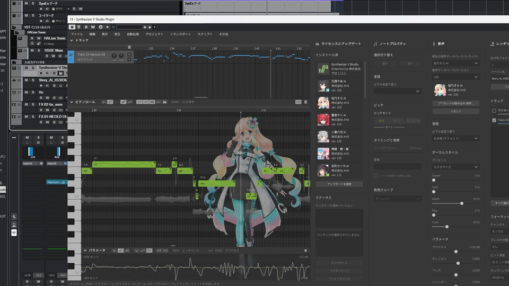
Task: Mute Cubase track 22 SysEx データ
Action: 27,3
